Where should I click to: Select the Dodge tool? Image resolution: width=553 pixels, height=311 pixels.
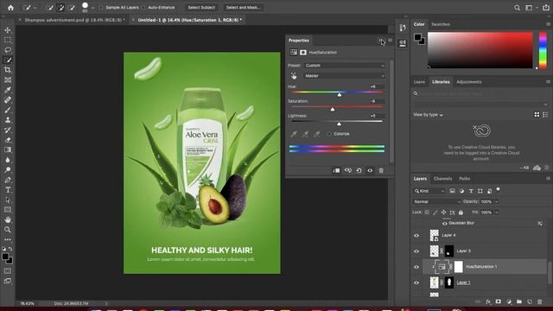(x=8, y=170)
